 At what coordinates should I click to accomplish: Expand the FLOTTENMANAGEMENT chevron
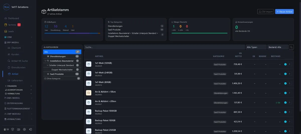pyautogui.click(x=31, y=109)
